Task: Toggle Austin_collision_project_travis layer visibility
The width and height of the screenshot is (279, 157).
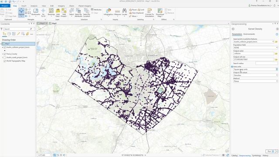Action: click(x=5, y=48)
